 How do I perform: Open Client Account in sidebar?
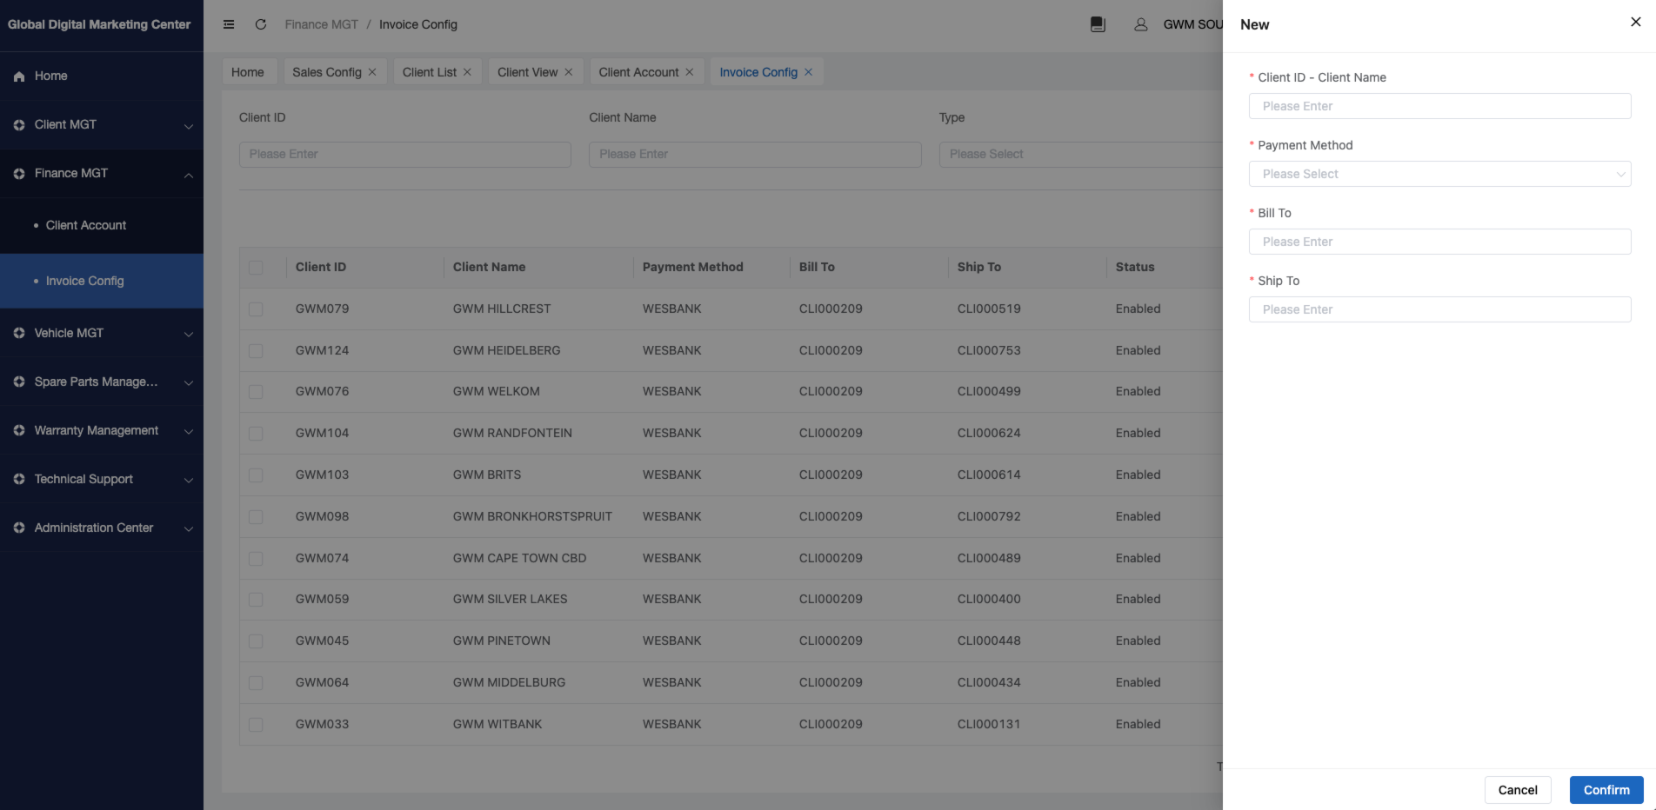pyautogui.click(x=86, y=225)
